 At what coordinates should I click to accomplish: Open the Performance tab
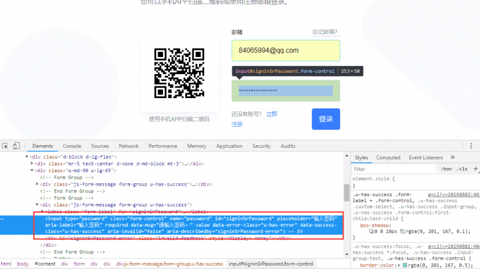(163, 146)
